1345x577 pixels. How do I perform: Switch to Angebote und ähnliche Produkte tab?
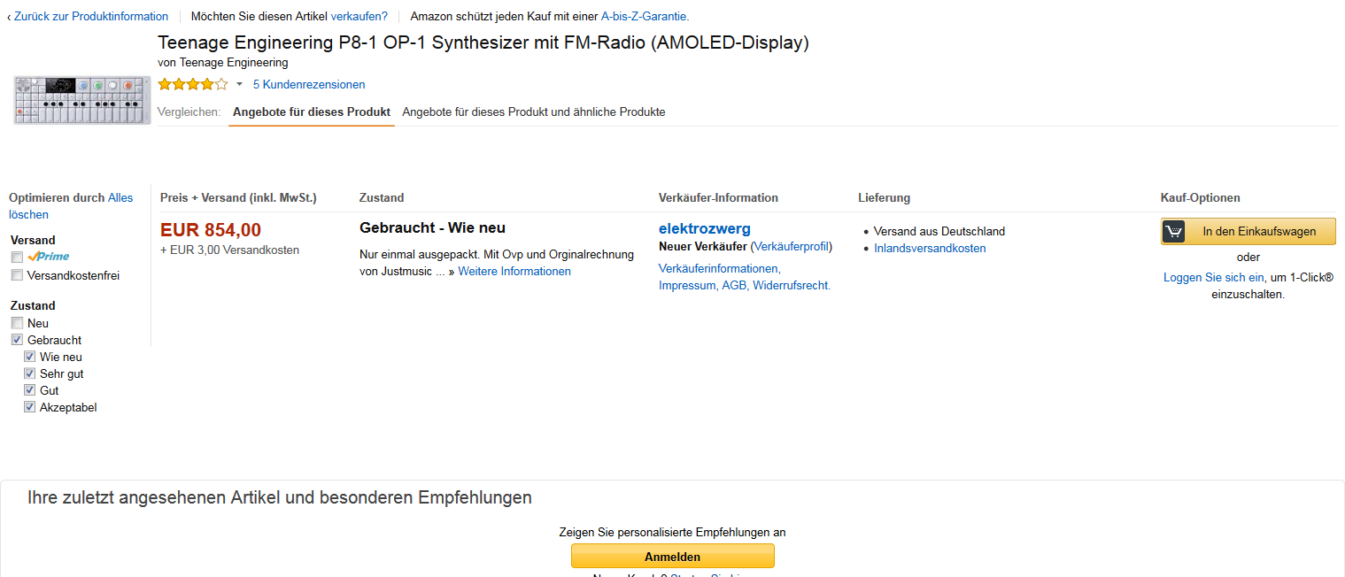[x=534, y=112]
